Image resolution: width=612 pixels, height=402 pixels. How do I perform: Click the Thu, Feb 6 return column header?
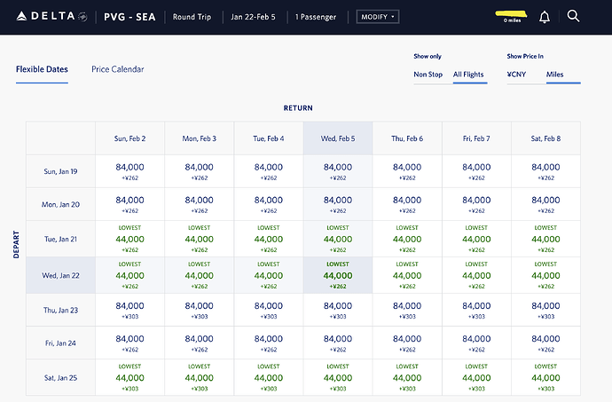407,138
